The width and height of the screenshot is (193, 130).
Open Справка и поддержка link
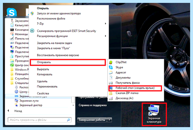pos(93,105)
